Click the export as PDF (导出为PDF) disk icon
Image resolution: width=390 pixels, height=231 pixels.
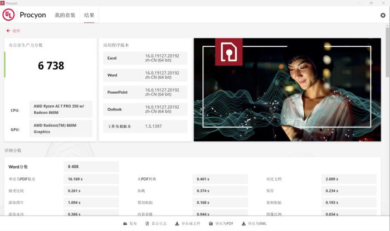(211, 224)
